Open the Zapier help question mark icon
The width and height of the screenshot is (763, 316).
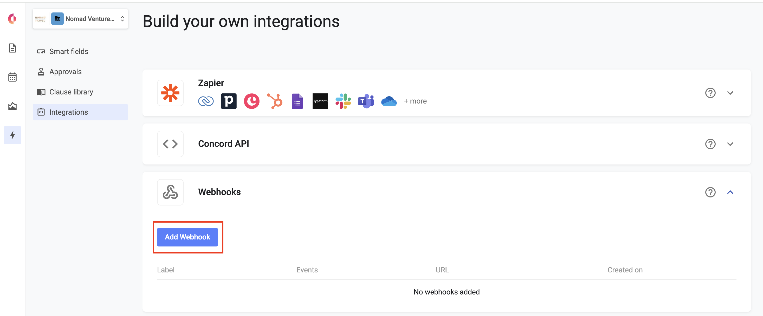coord(710,93)
